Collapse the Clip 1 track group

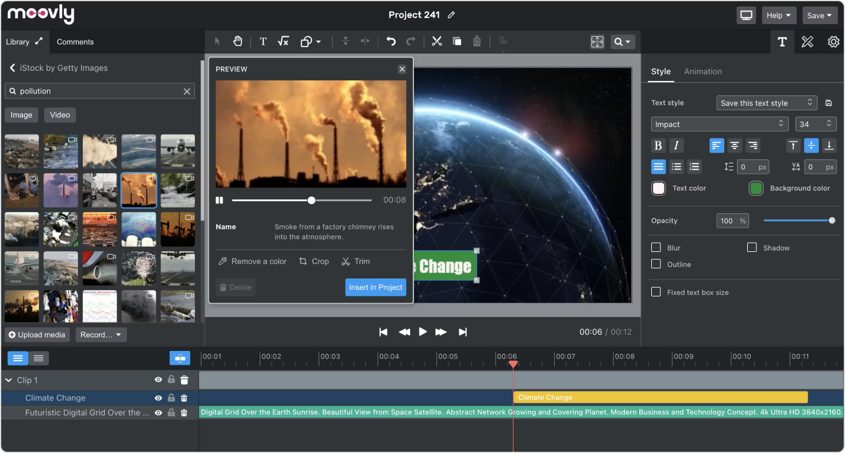8,380
